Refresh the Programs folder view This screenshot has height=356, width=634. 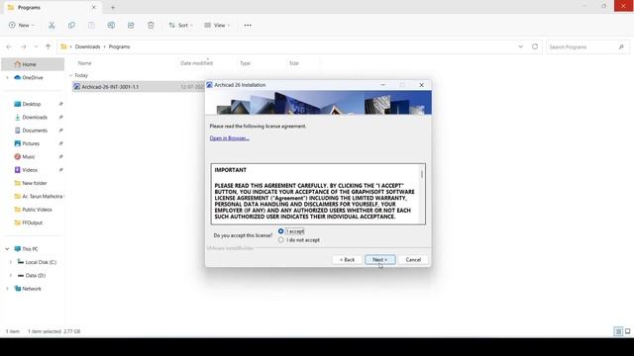tap(535, 46)
